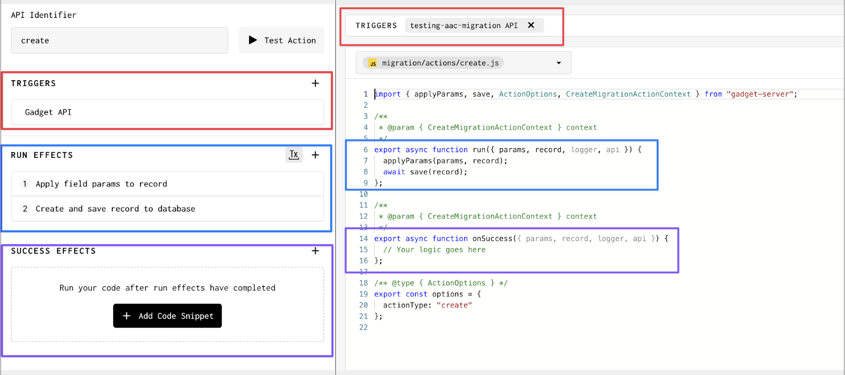The height and width of the screenshot is (375, 845).
Task: Click the JS file icon in file selector
Action: [x=373, y=63]
